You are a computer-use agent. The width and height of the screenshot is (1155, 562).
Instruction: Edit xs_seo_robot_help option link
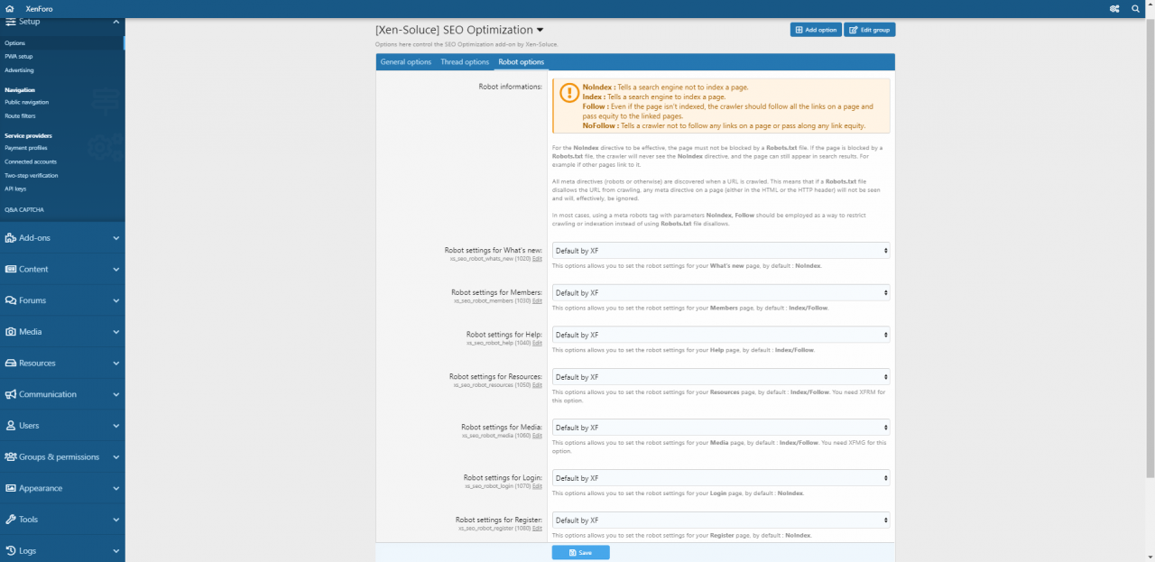537,343
